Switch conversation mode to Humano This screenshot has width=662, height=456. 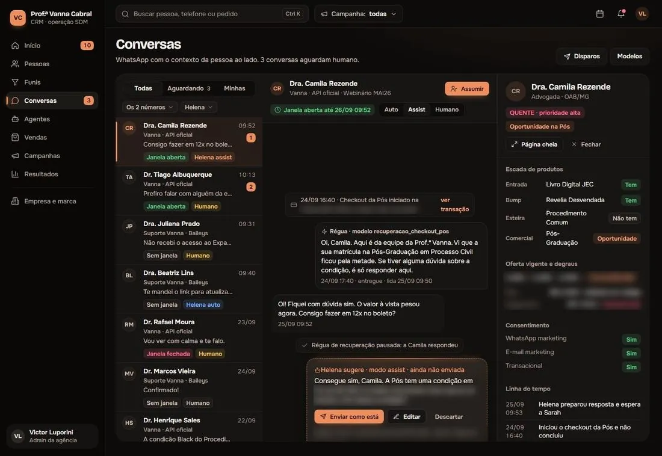click(x=447, y=109)
